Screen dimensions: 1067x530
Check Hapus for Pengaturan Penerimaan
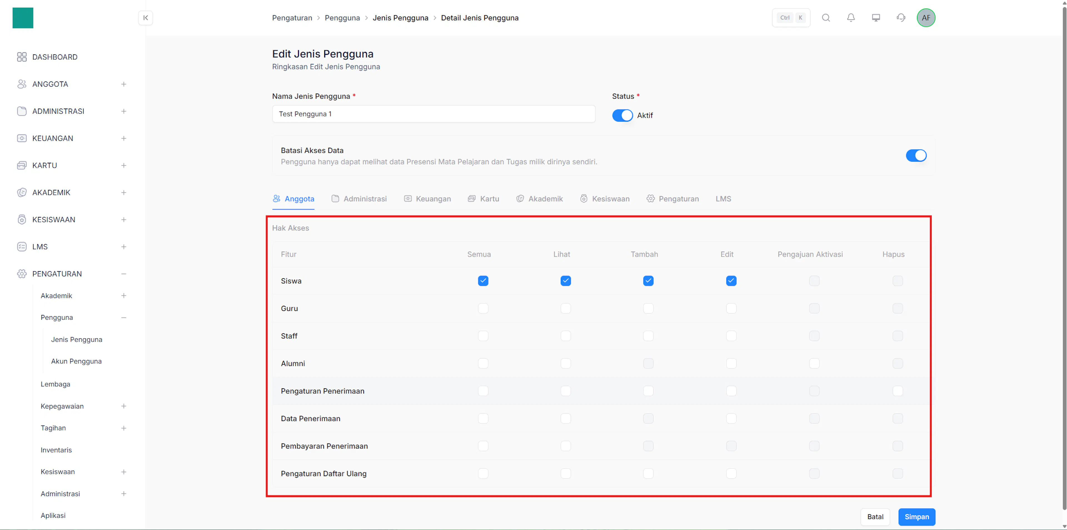click(x=898, y=391)
